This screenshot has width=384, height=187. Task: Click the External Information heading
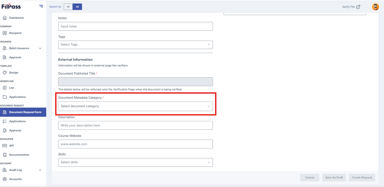point(76,60)
